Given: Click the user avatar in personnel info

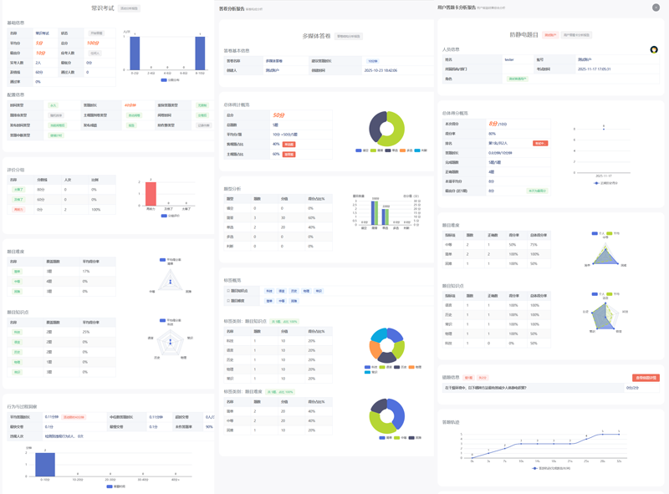Looking at the screenshot, I should point(654,49).
